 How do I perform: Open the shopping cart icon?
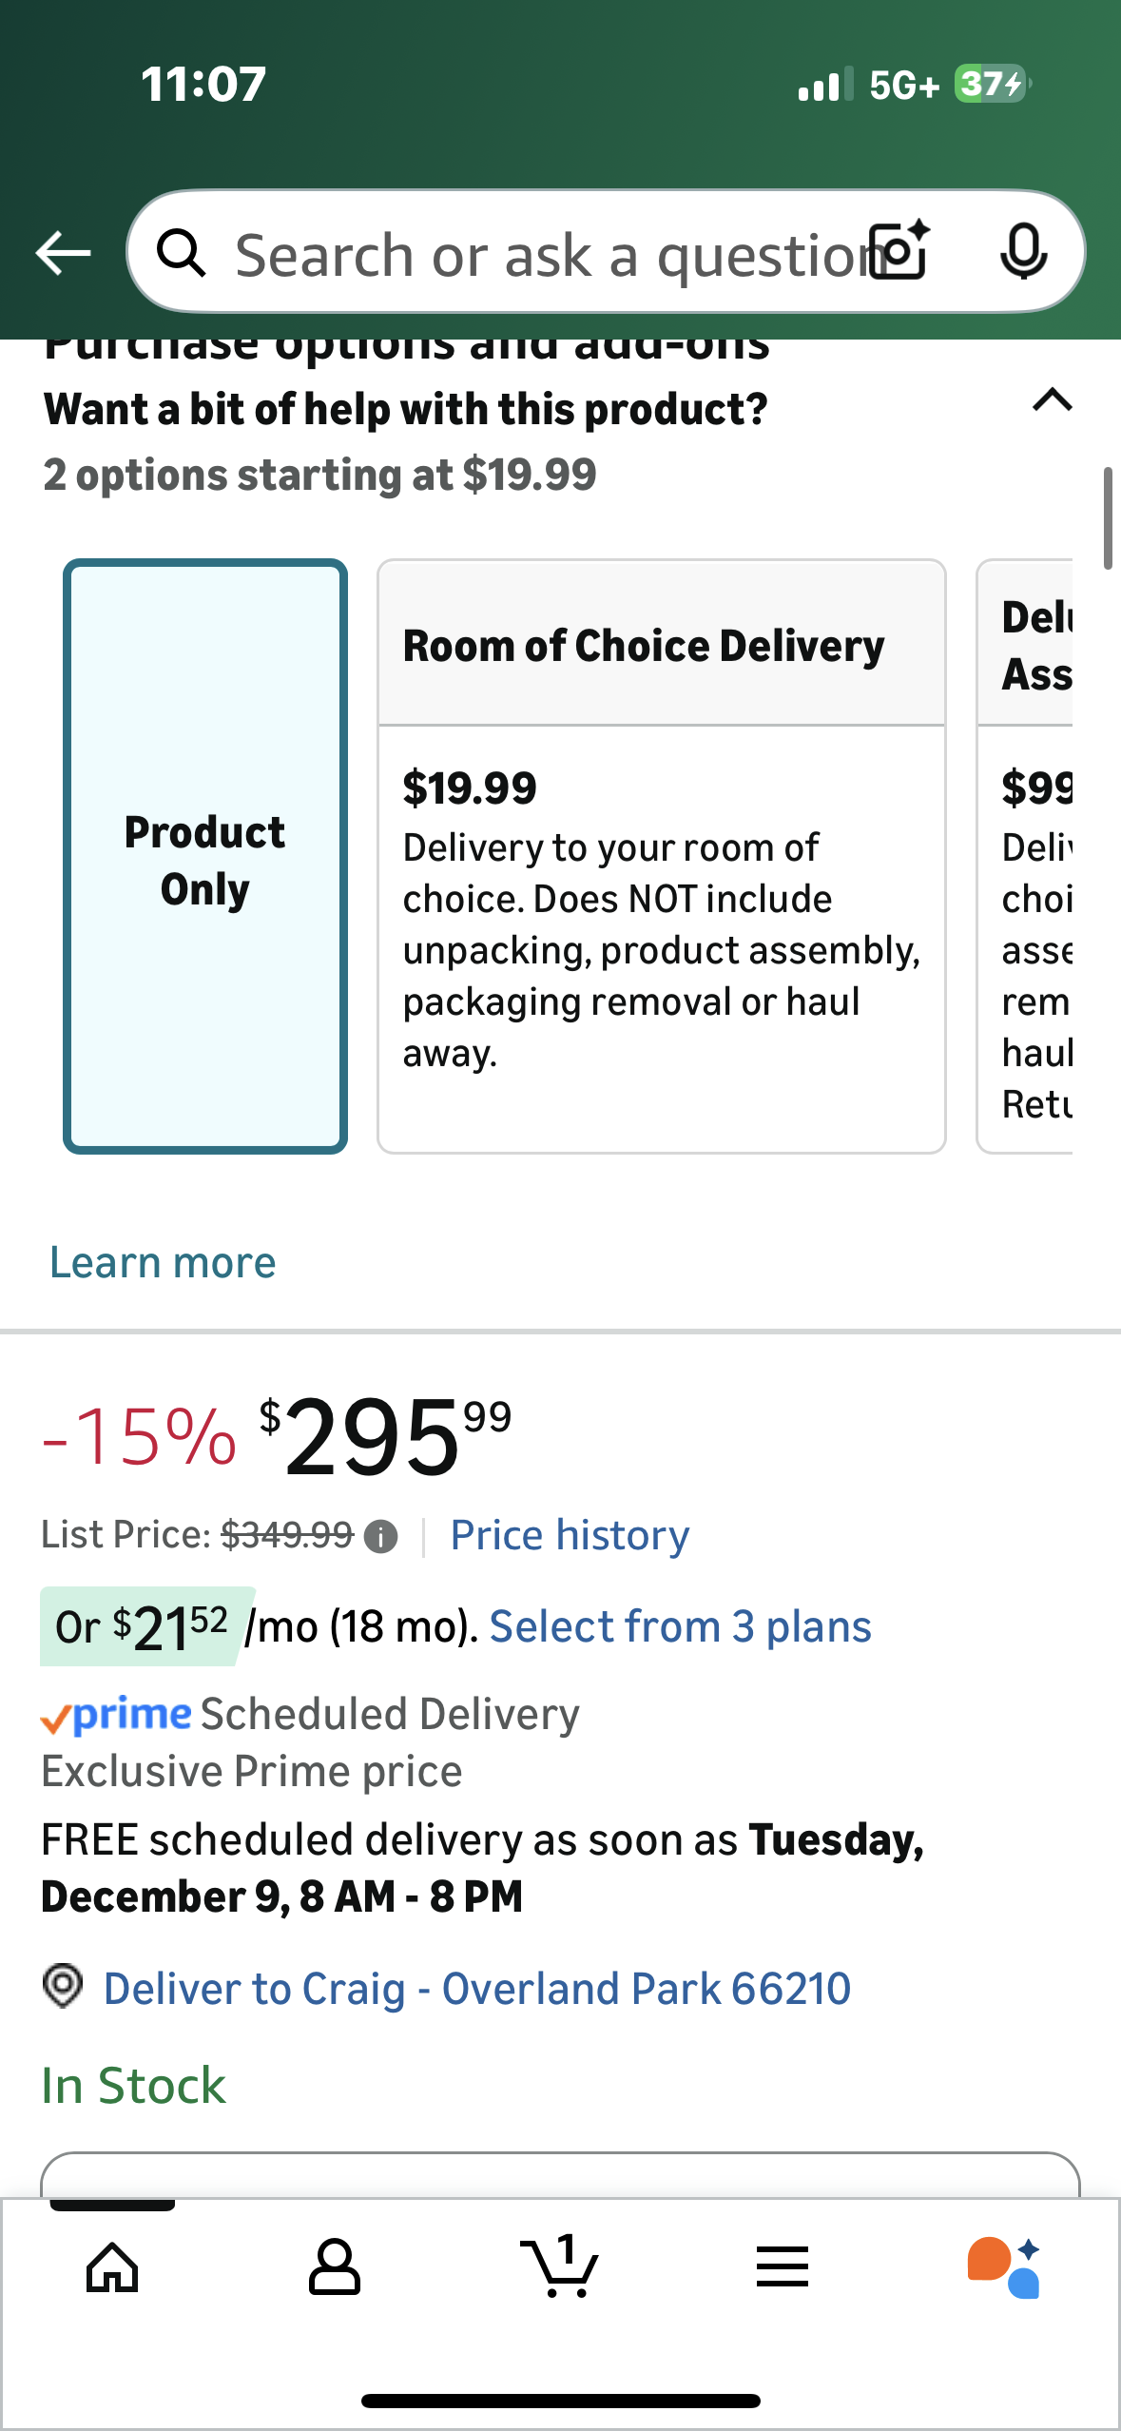tap(560, 2267)
